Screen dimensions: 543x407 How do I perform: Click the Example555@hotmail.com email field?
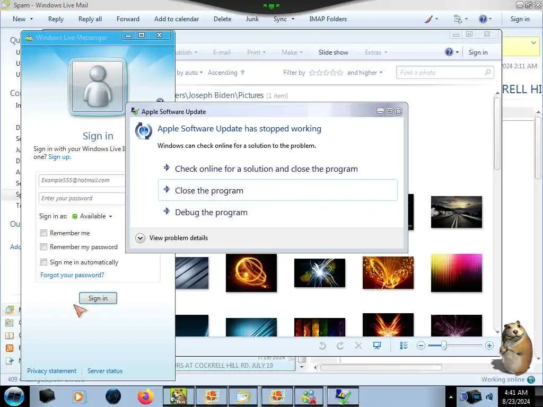click(82, 180)
